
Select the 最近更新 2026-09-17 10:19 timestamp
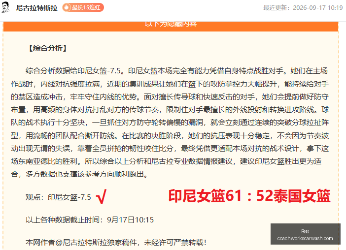303,8
